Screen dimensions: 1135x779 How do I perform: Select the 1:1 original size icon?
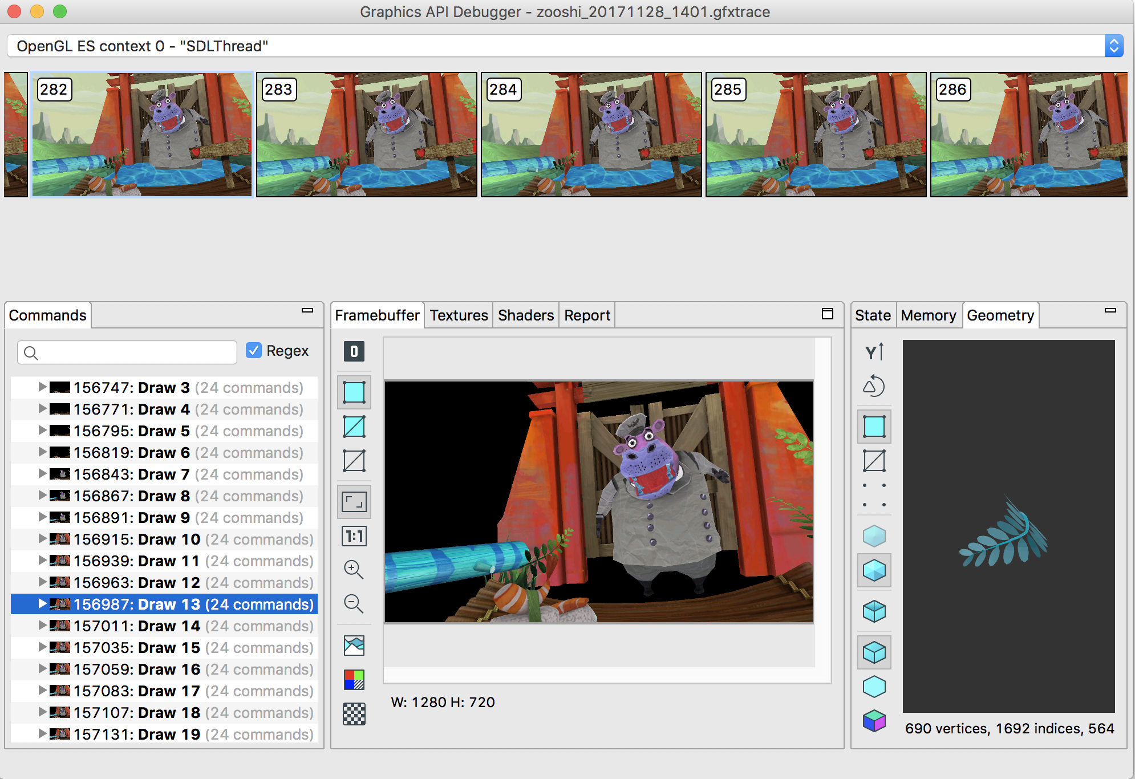tap(354, 536)
